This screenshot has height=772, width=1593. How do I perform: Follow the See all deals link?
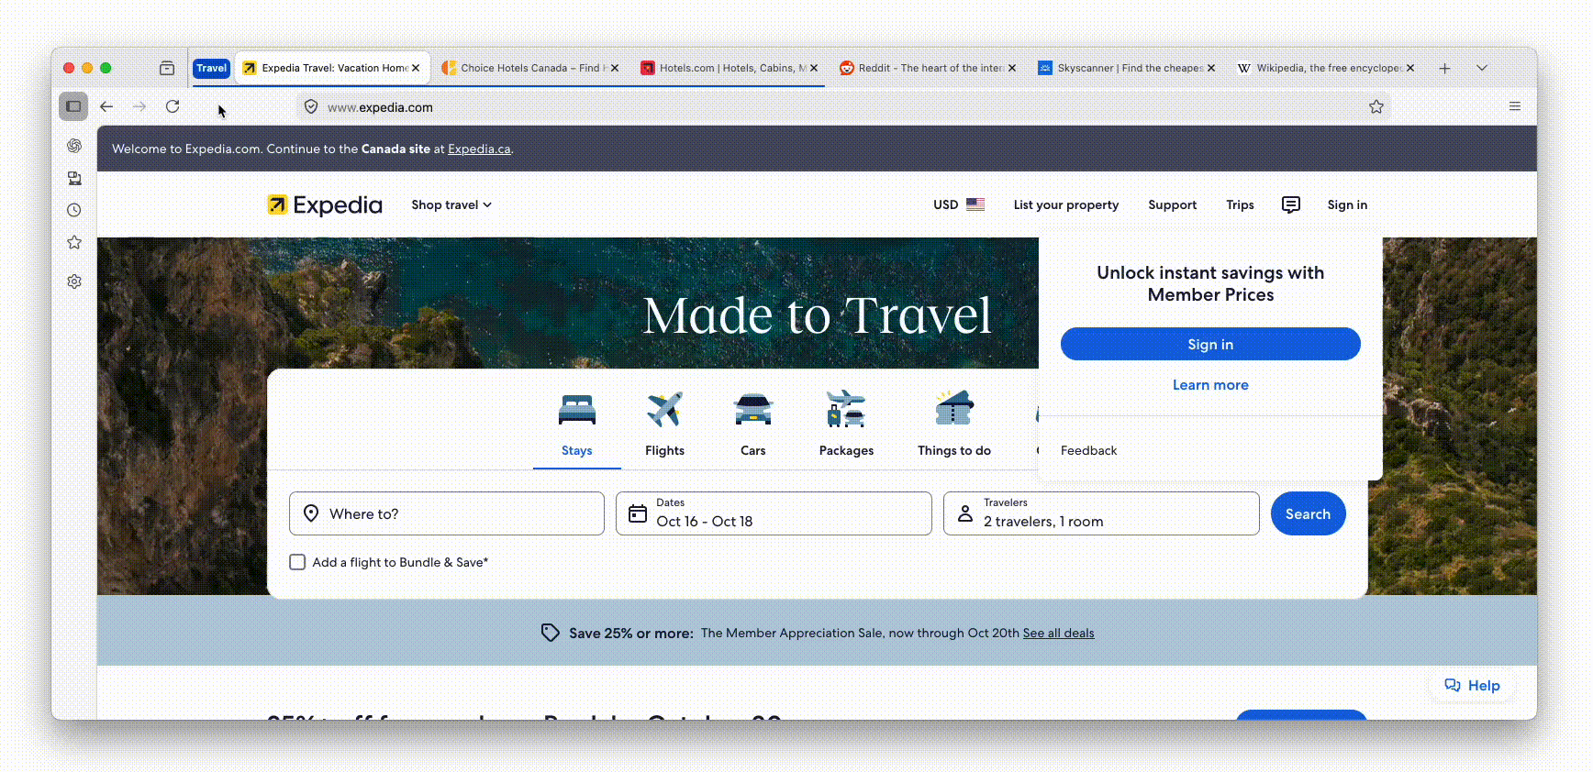(x=1058, y=633)
